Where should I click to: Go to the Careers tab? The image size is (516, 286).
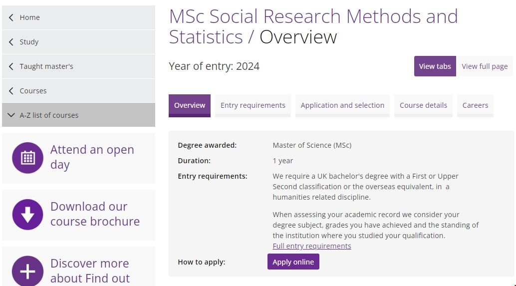point(475,105)
